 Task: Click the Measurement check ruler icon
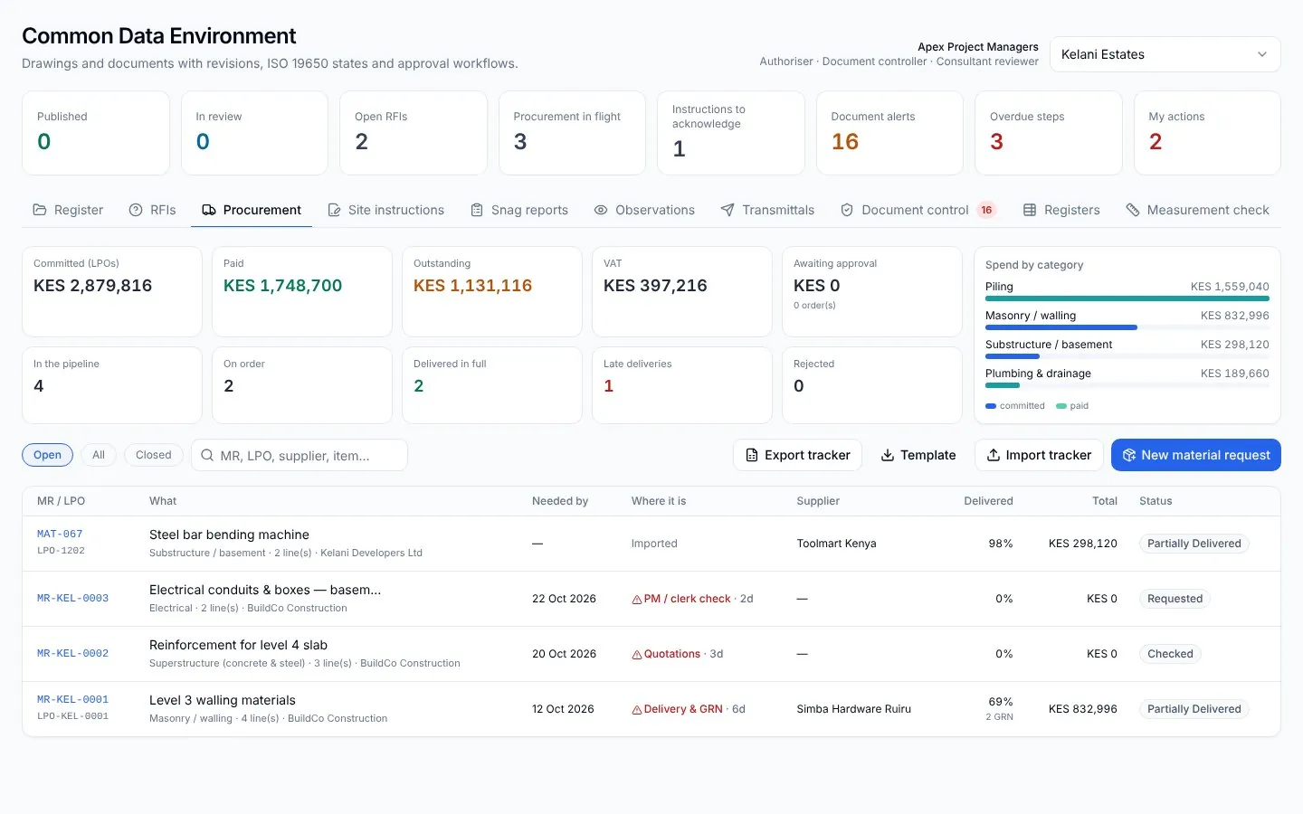tap(1133, 210)
